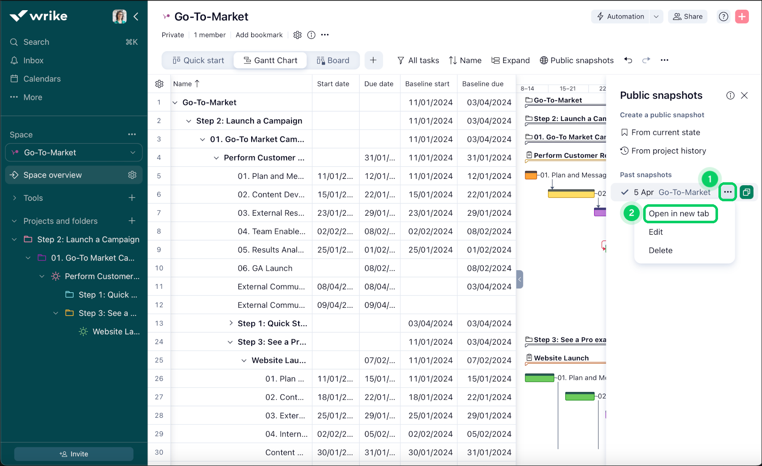This screenshot has height=466, width=762.
Task: Open the help question mark icon
Action: 724,16
